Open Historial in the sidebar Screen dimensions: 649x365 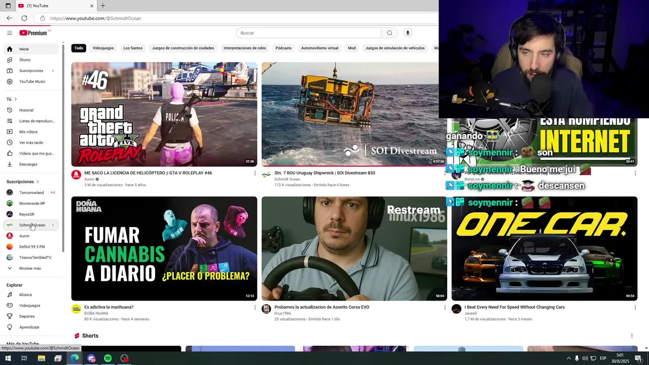[31, 110]
